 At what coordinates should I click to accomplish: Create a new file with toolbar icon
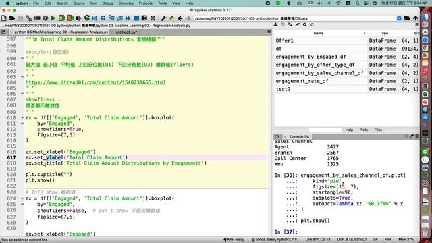pyautogui.click(x=4, y=18)
